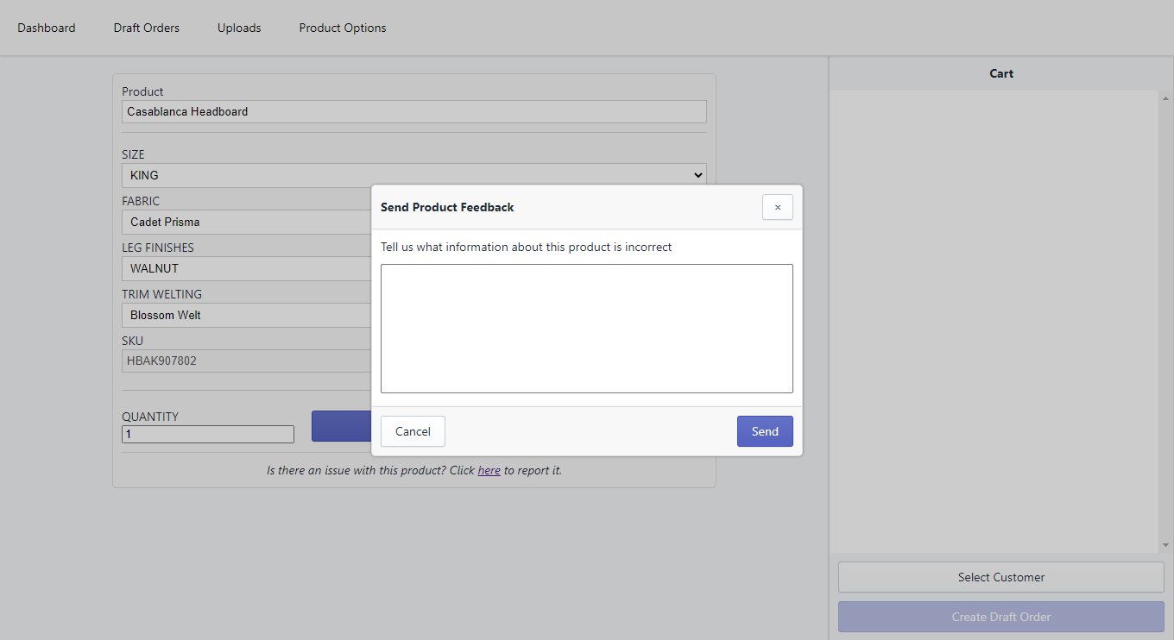
Task: Click the SKU field showing HBAK907802
Action: 246,361
